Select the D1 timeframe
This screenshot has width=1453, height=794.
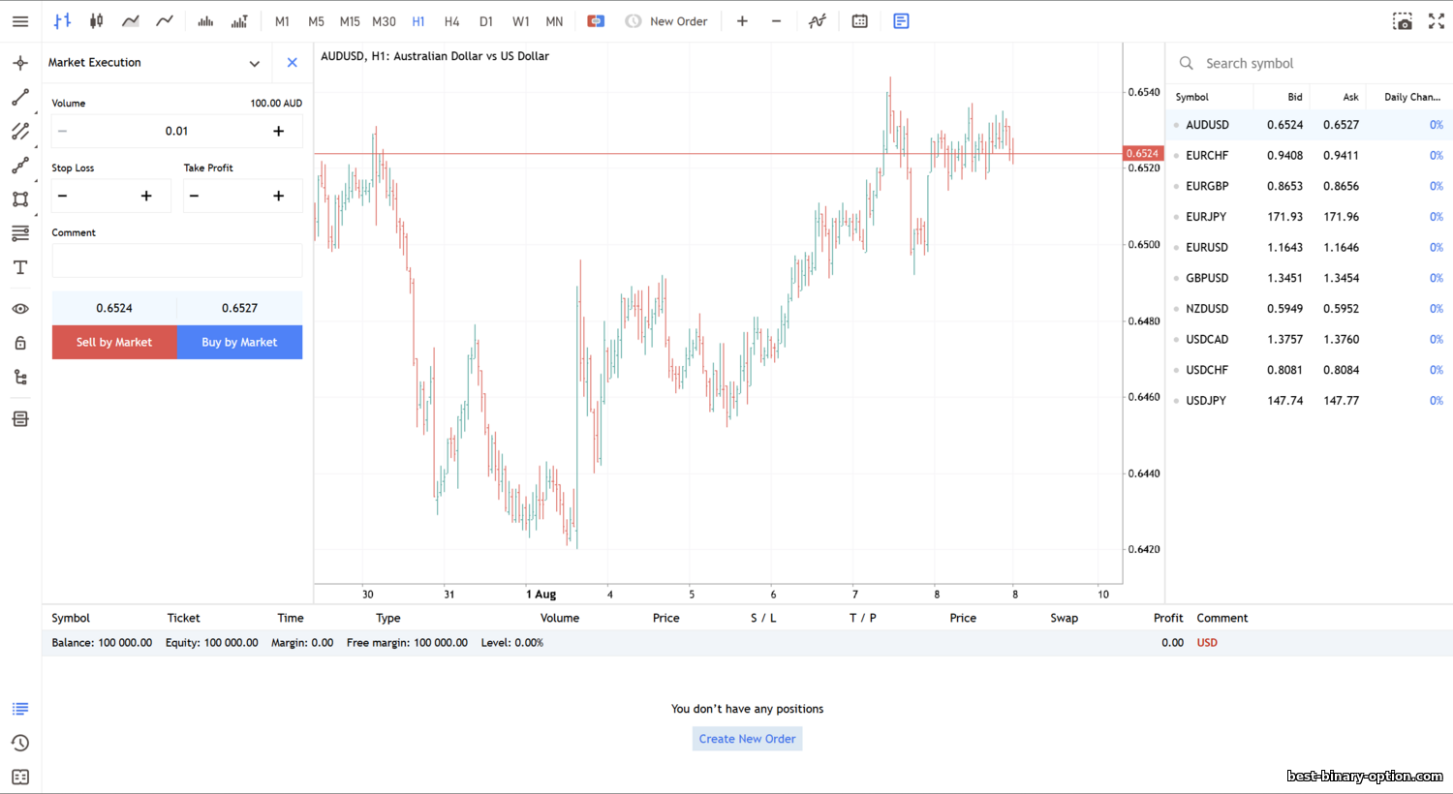[486, 21]
